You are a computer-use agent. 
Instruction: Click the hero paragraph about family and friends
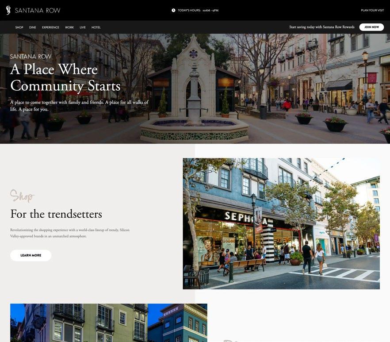click(79, 106)
